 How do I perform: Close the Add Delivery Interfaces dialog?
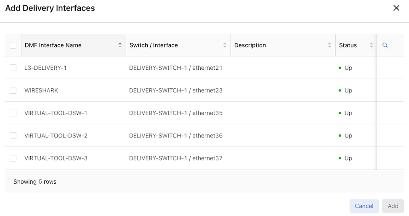396,8
